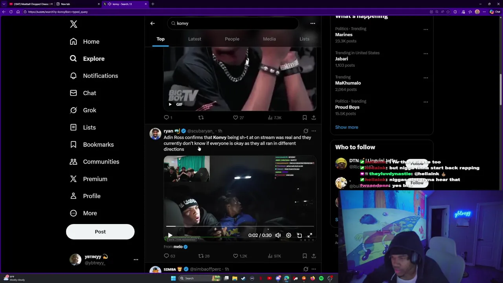Click the back arrow beside search box
The height and width of the screenshot is (283, 503).
[152, 23]
